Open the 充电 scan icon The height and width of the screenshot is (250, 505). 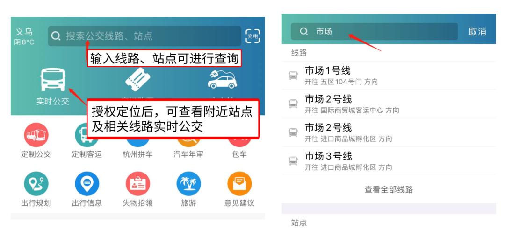[x=252, y=36]
